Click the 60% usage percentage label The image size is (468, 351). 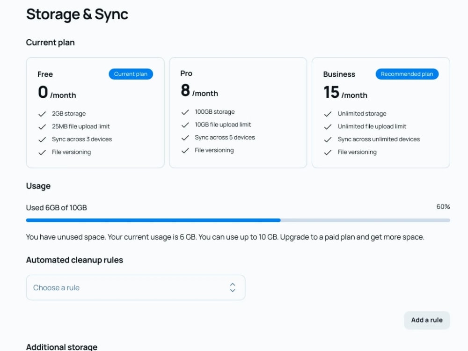[x=442, y=206]
